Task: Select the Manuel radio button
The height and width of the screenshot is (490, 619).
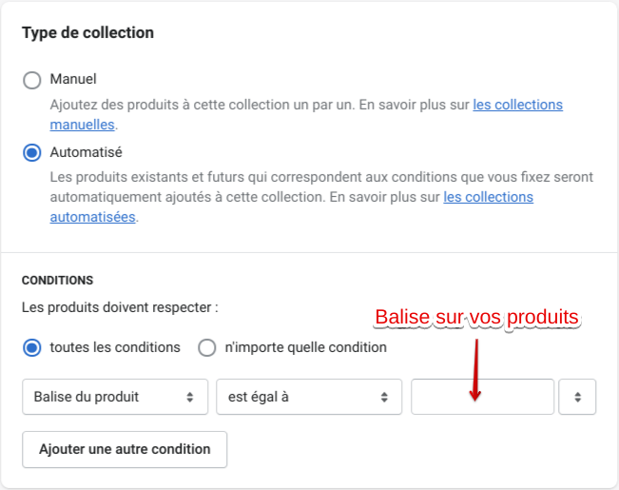Action: click(x=32, y=80)
